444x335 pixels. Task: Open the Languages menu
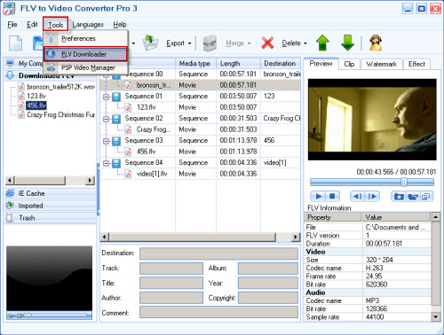pos(88,25)
